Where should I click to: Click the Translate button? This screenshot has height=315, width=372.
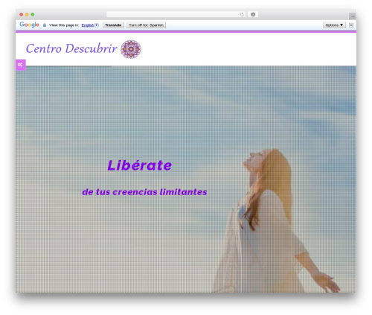pos(113,25)
